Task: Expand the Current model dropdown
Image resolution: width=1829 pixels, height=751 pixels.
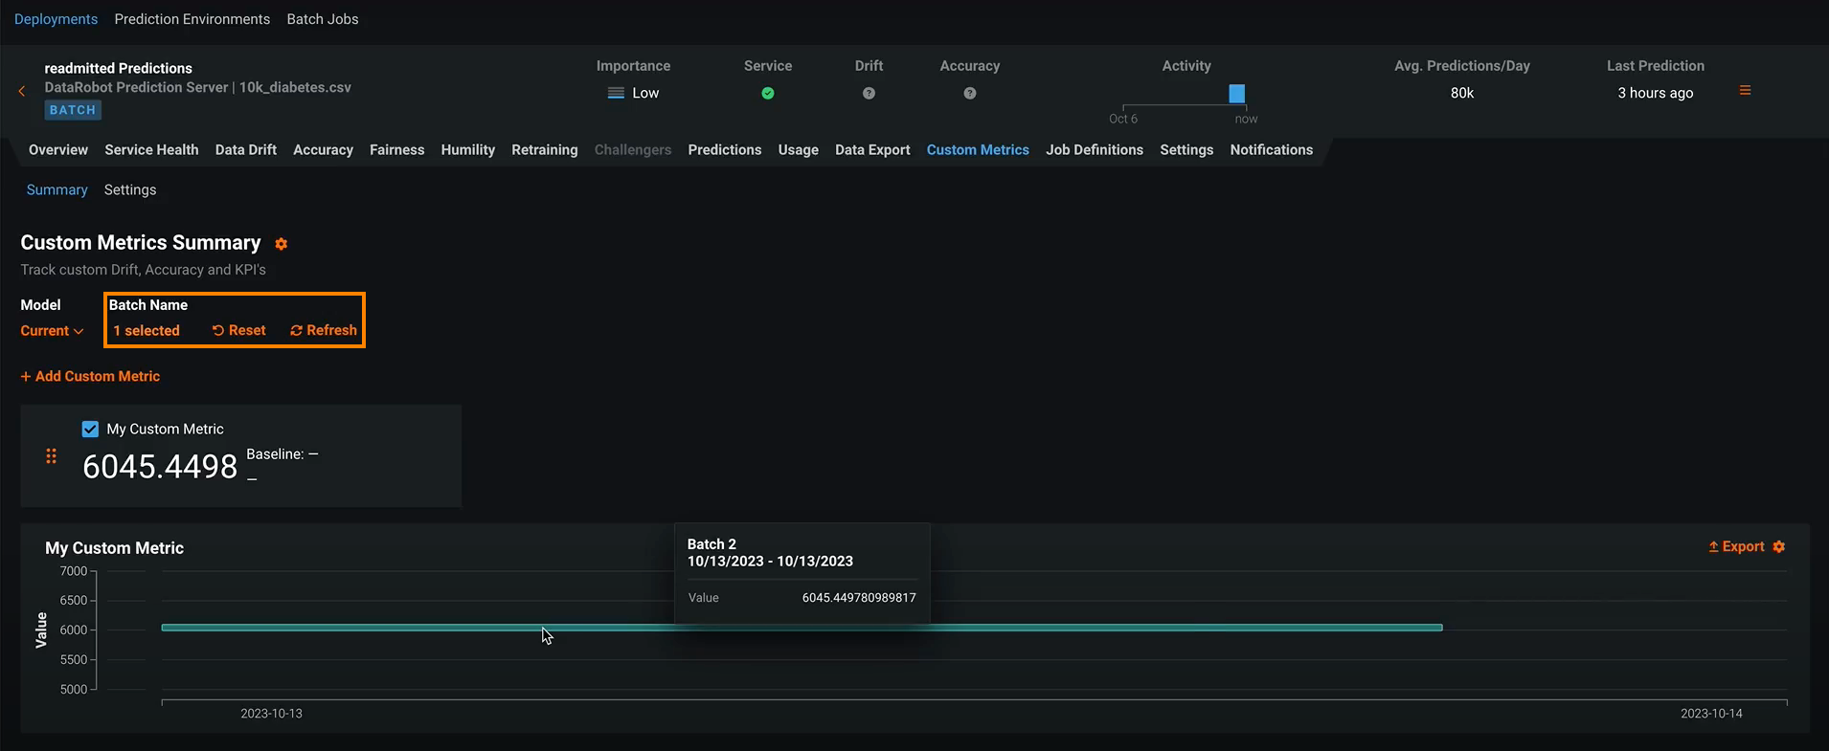Action: point(52,331)
